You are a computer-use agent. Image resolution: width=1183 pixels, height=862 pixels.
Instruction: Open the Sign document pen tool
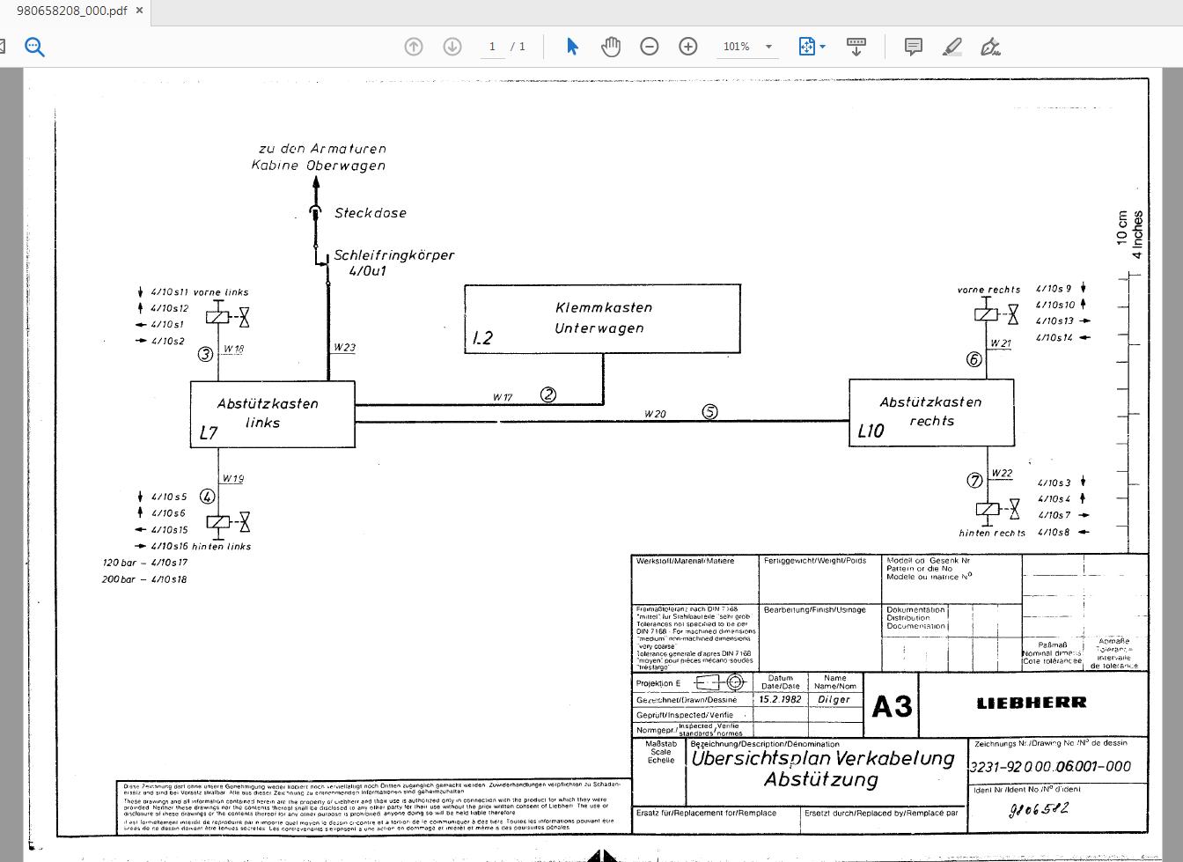tap(990, 47)
